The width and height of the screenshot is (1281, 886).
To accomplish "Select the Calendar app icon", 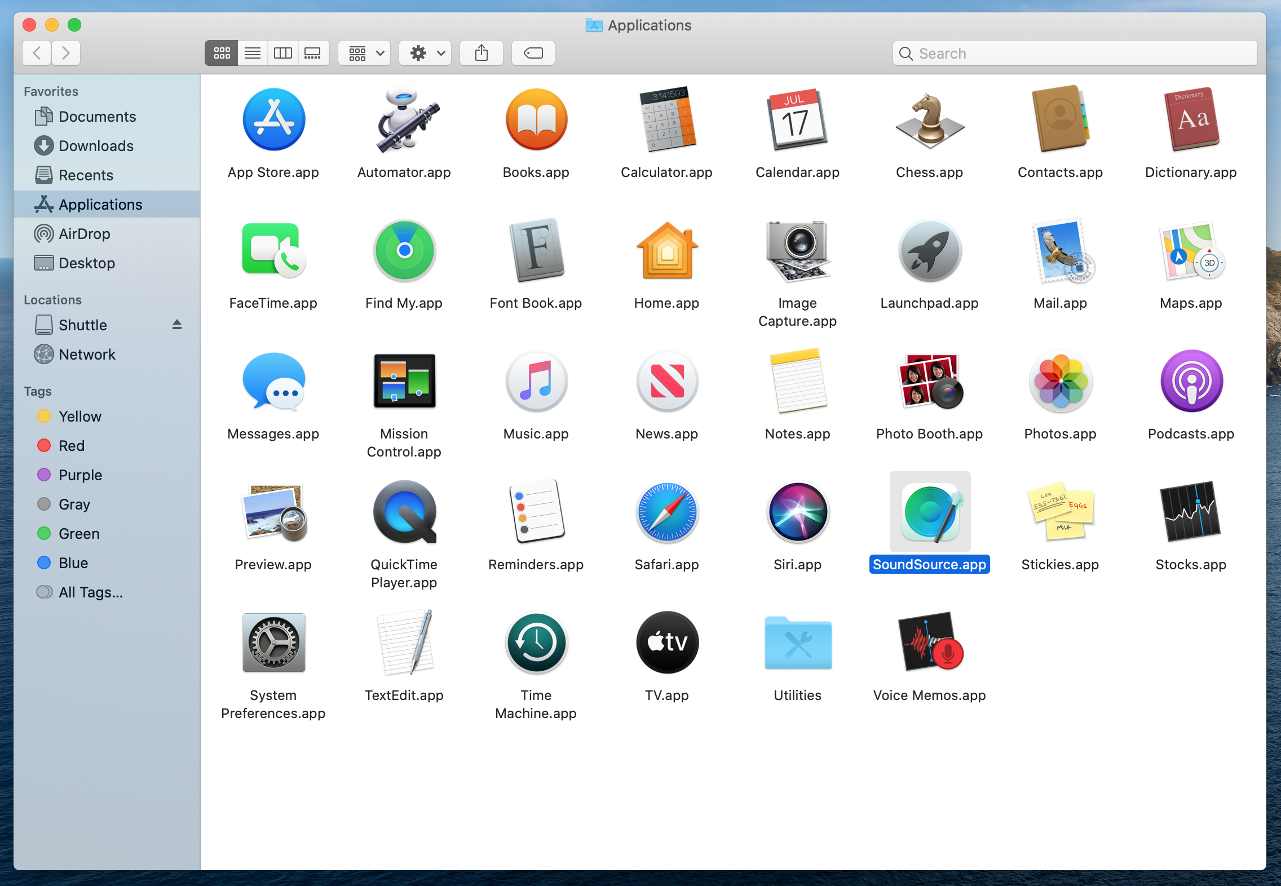I will click(x=798, y=119).
